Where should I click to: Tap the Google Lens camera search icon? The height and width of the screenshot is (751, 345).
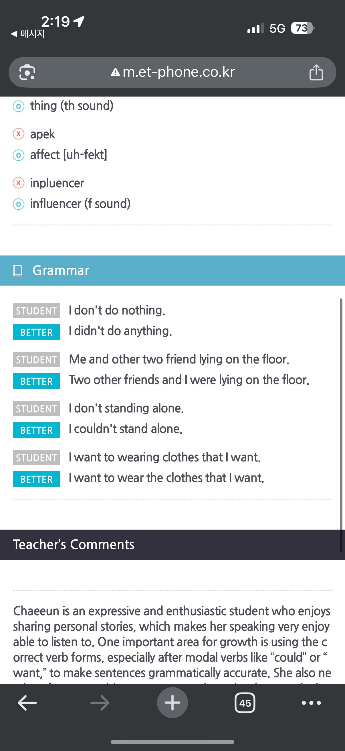tap(27, 72)
